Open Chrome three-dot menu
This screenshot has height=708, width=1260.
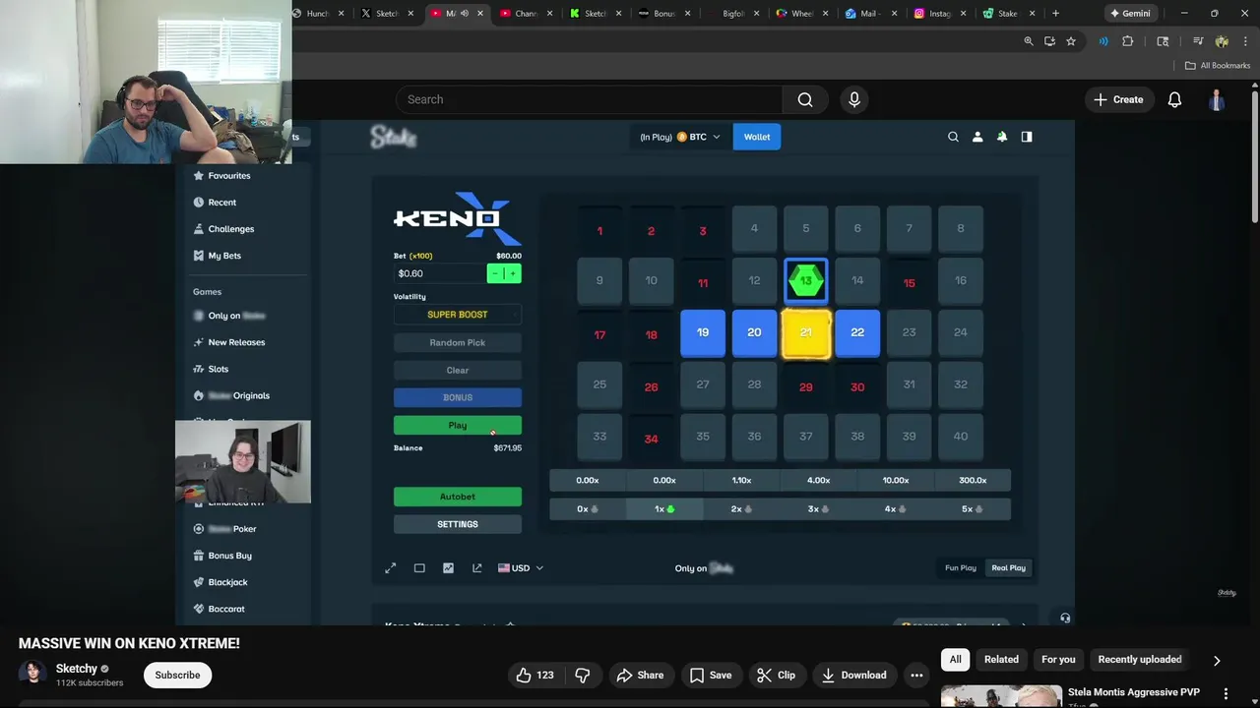tap(1243, 41)
